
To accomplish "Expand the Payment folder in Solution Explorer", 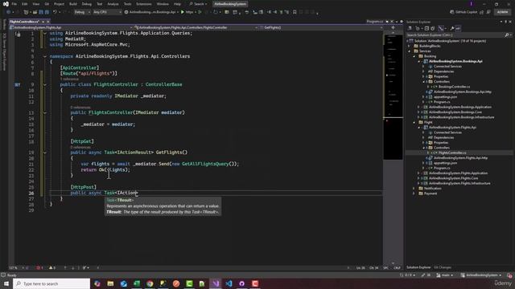I will [414, 193].
